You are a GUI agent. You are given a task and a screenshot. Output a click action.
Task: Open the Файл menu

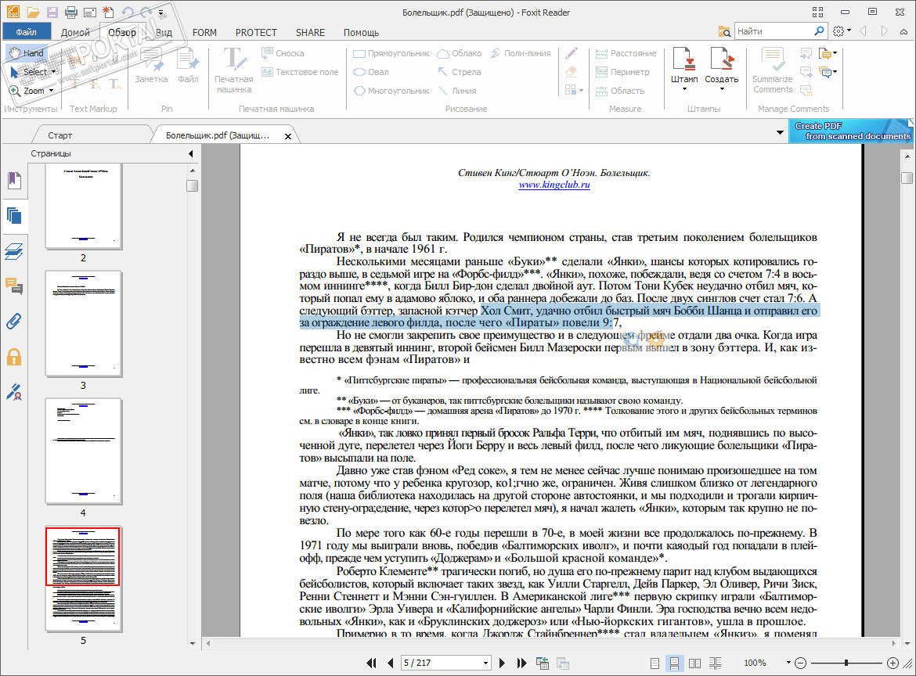coord(27,32)
